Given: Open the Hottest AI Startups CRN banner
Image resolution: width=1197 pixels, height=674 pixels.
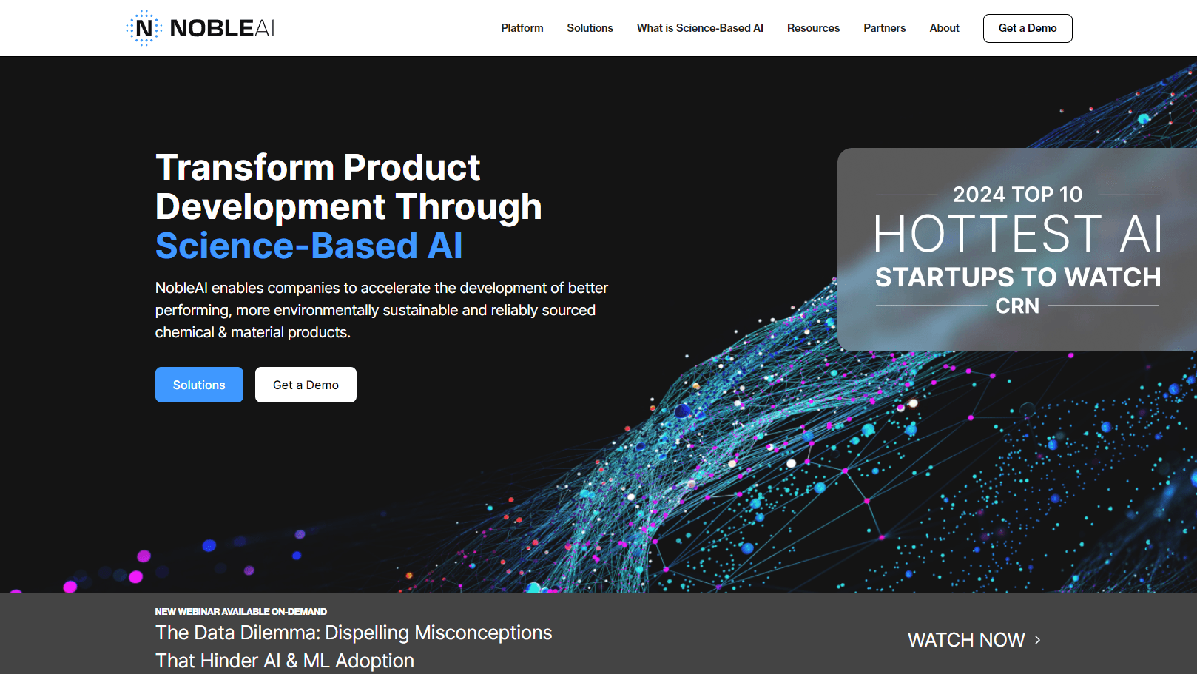Looking at the screenshot, I should click(x=1017, y=249).
